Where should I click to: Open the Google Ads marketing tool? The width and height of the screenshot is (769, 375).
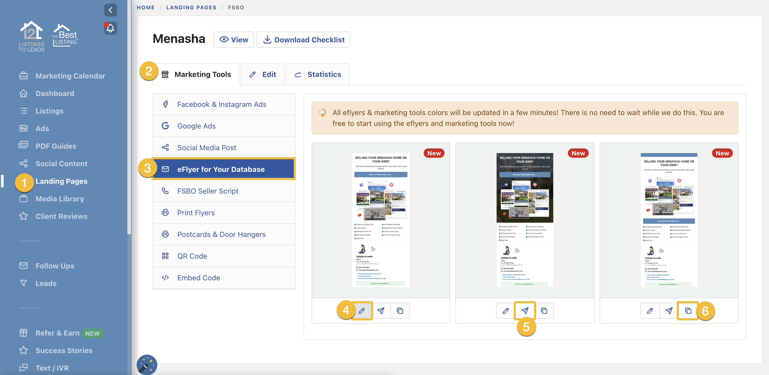click(x=197, y=126)
